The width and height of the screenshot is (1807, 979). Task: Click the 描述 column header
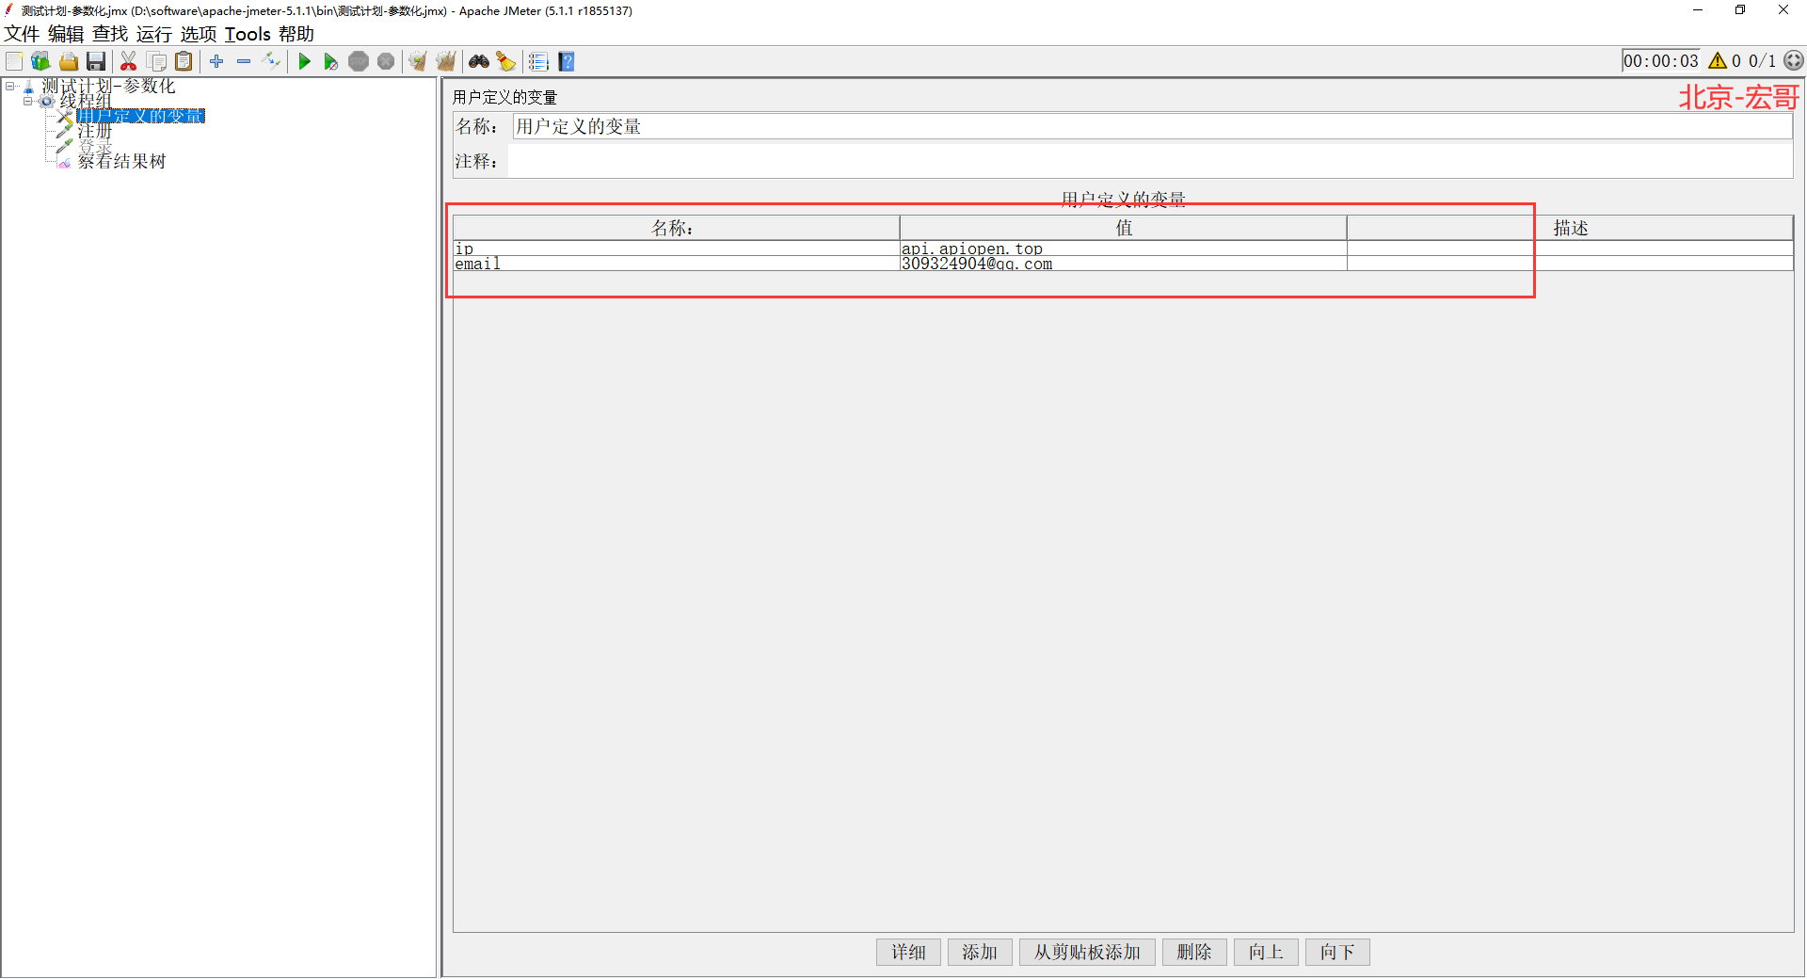[x=1570, y=228]
